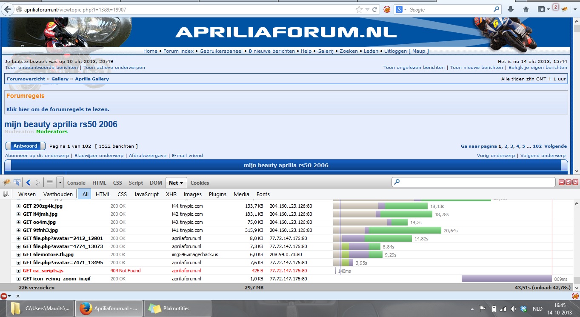Click the Dropbox tray icon
580x317 pixels.
click(524, 308)
